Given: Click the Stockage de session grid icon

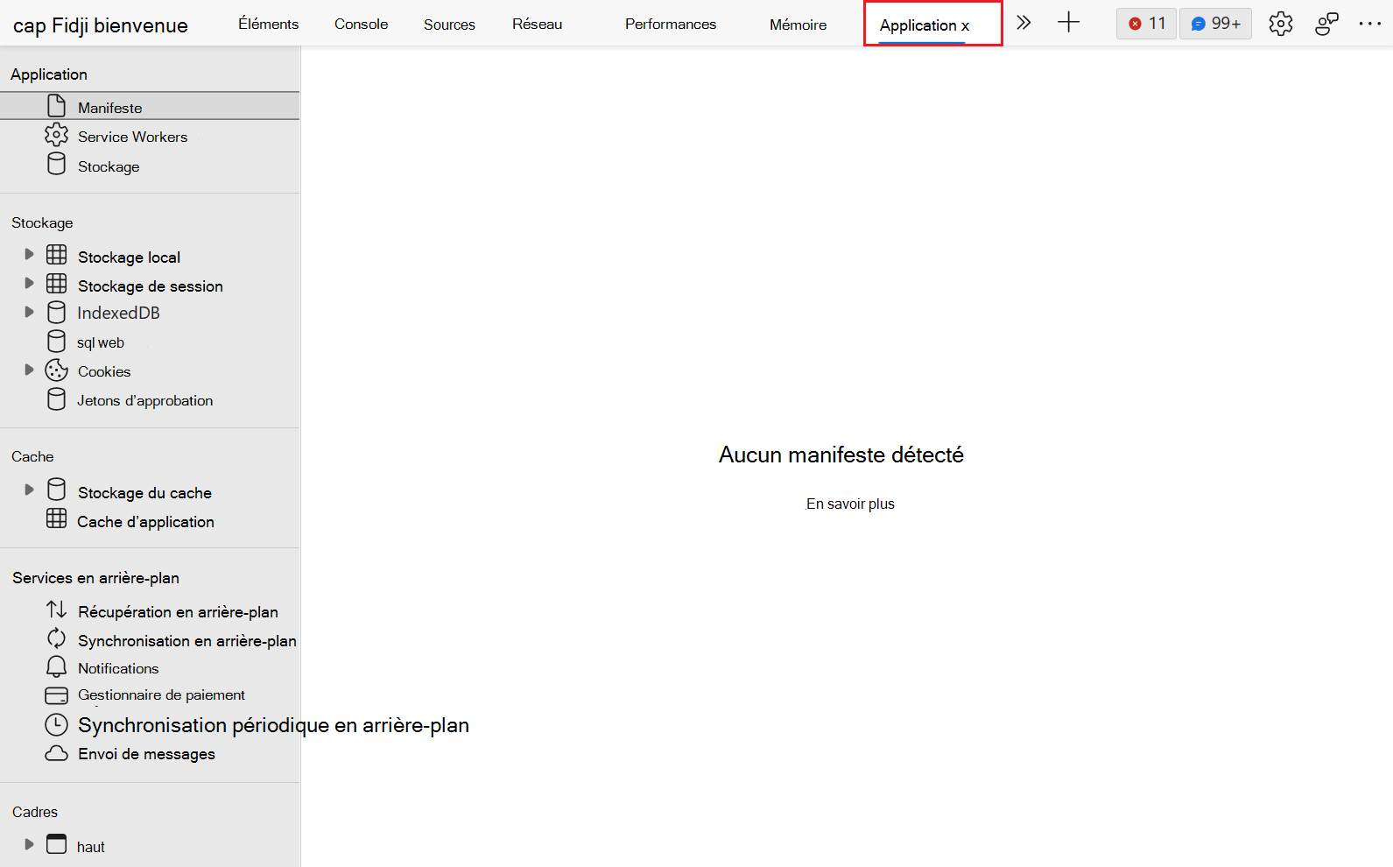Looking at the screenshot, I should click(x=56, y=284).
